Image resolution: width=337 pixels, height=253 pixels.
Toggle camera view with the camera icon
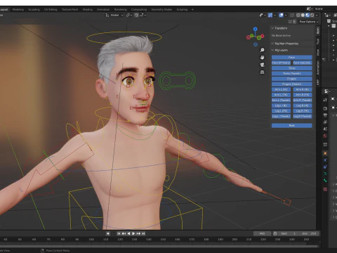[263, 65]
